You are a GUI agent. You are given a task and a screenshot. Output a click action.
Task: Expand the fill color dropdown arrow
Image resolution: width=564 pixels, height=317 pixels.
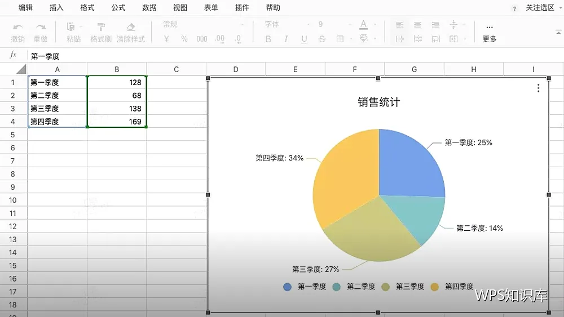[375, 38]
